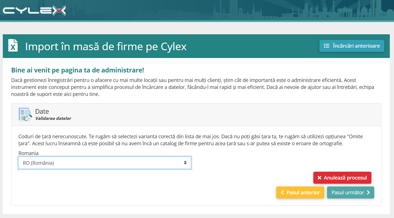Image resolution: width=394 pixels, height=218 pixels.
Task: Click the Excel file icon beside title
Action: (13, 45)
